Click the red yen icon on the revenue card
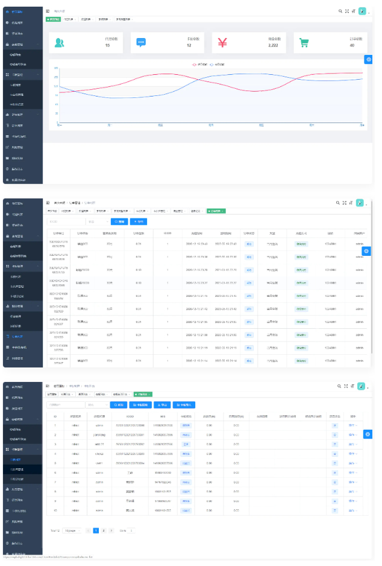The height and width of the screenshot is (566, 382). point(222,43)
